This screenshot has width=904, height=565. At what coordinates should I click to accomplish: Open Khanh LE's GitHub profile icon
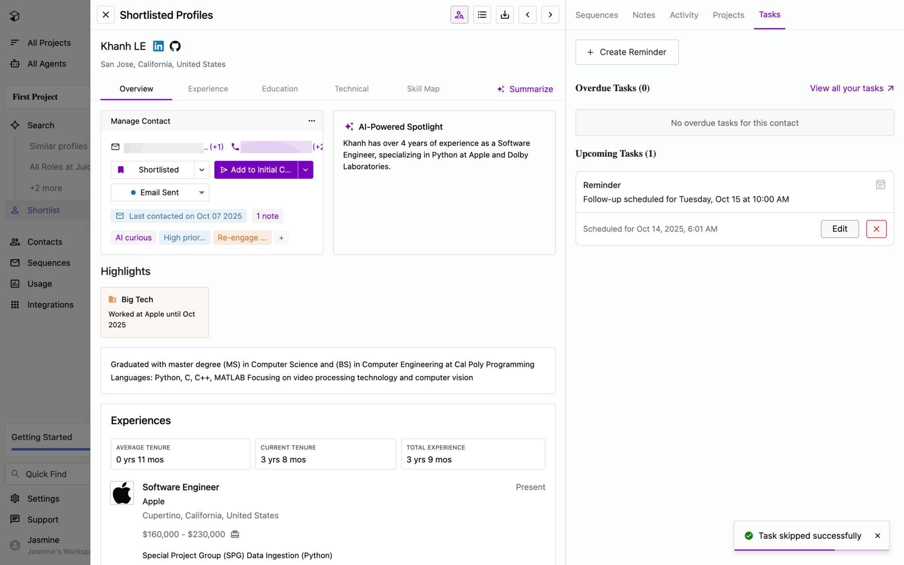(x=175, y=46)
